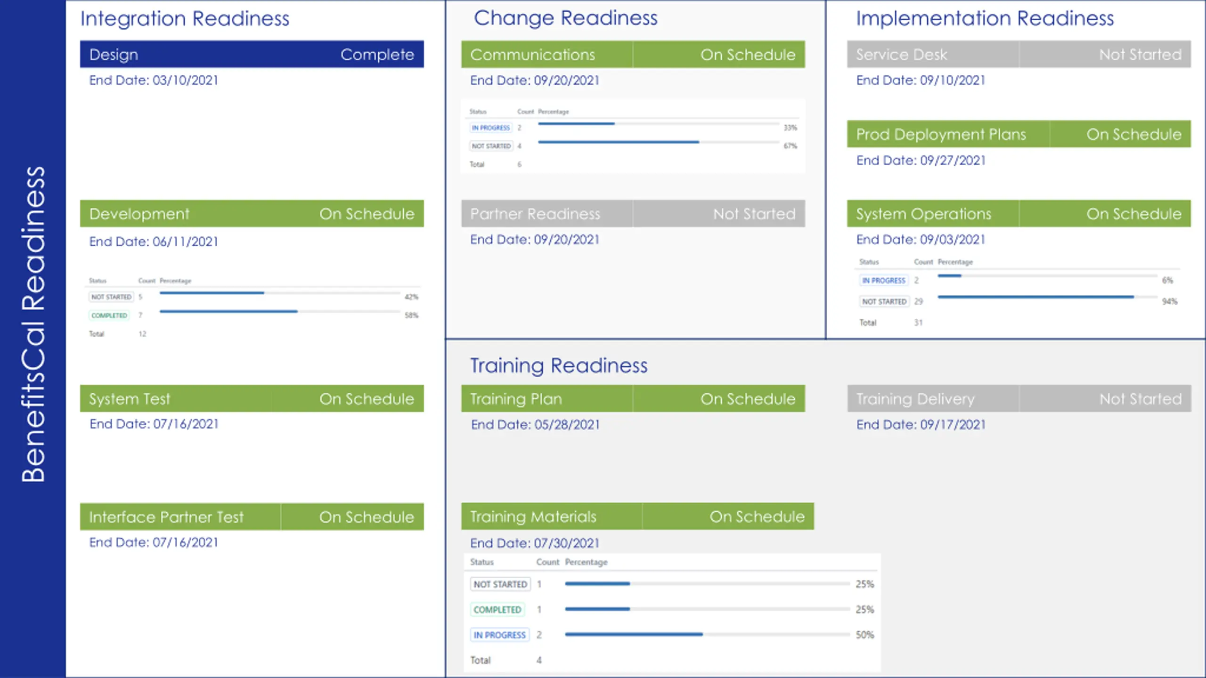Click Design End Date 03/10/2021

pos(154,81)
